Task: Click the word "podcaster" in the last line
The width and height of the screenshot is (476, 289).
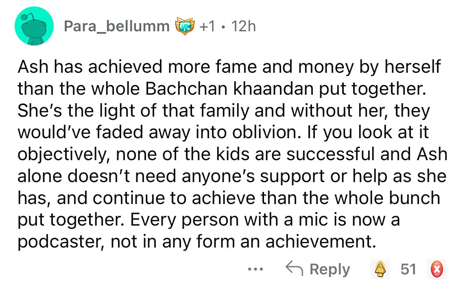Action: coord(62,243)
